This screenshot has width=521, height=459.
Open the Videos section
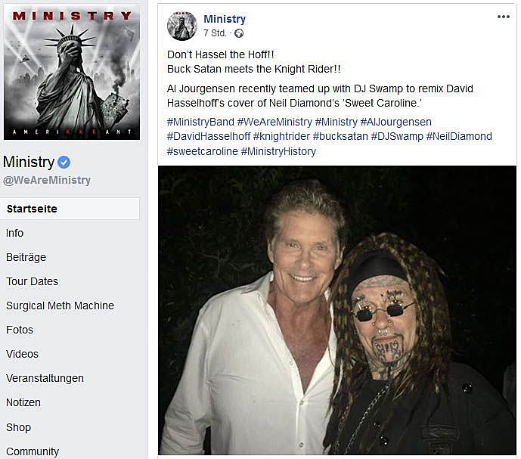pyautogui.click(x=22, y=354)
